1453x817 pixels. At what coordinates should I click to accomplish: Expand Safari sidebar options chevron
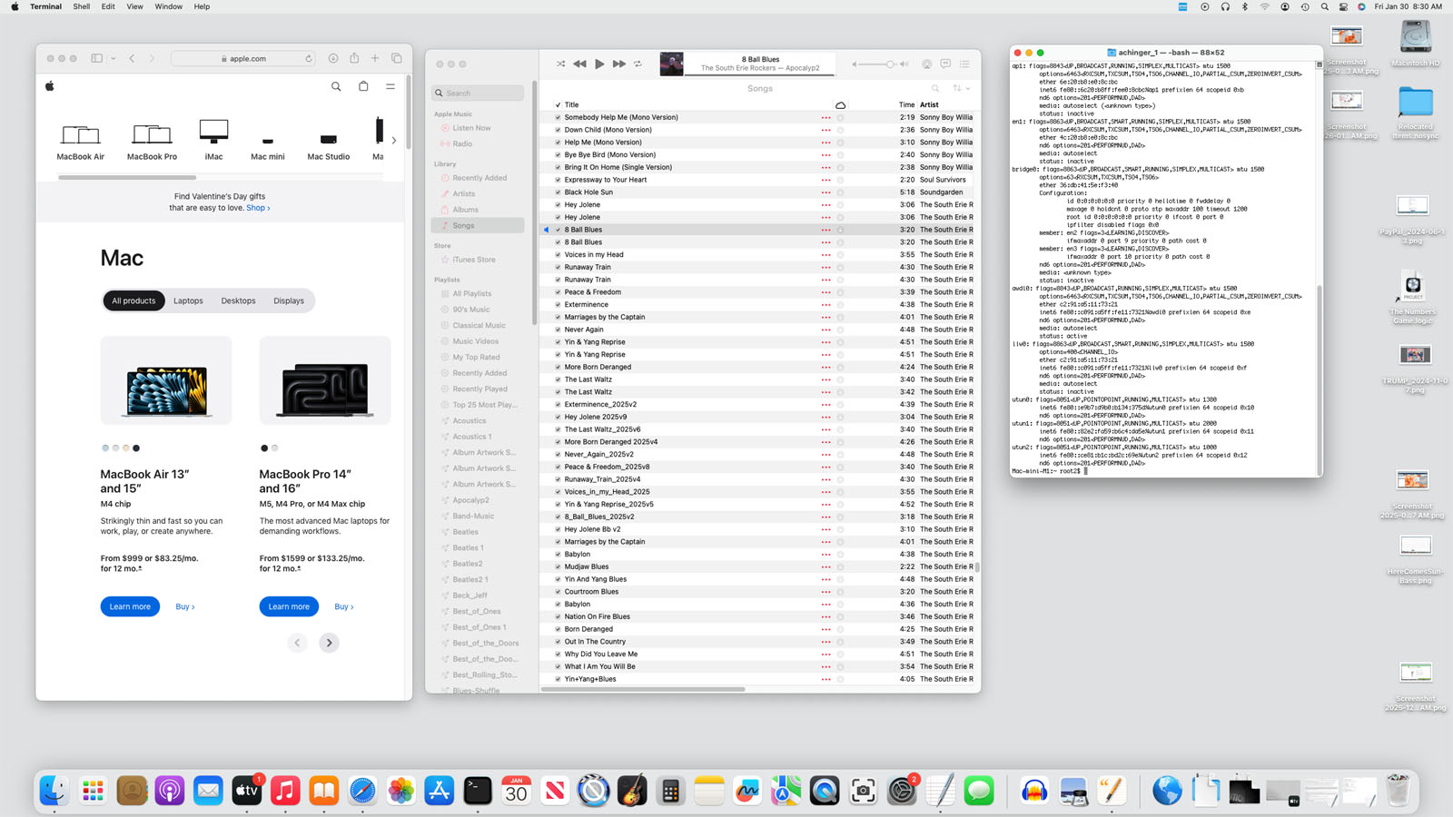(x=114, y=58)
